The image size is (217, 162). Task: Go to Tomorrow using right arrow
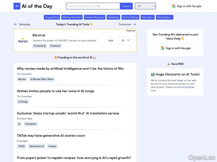tap(134, 25)
